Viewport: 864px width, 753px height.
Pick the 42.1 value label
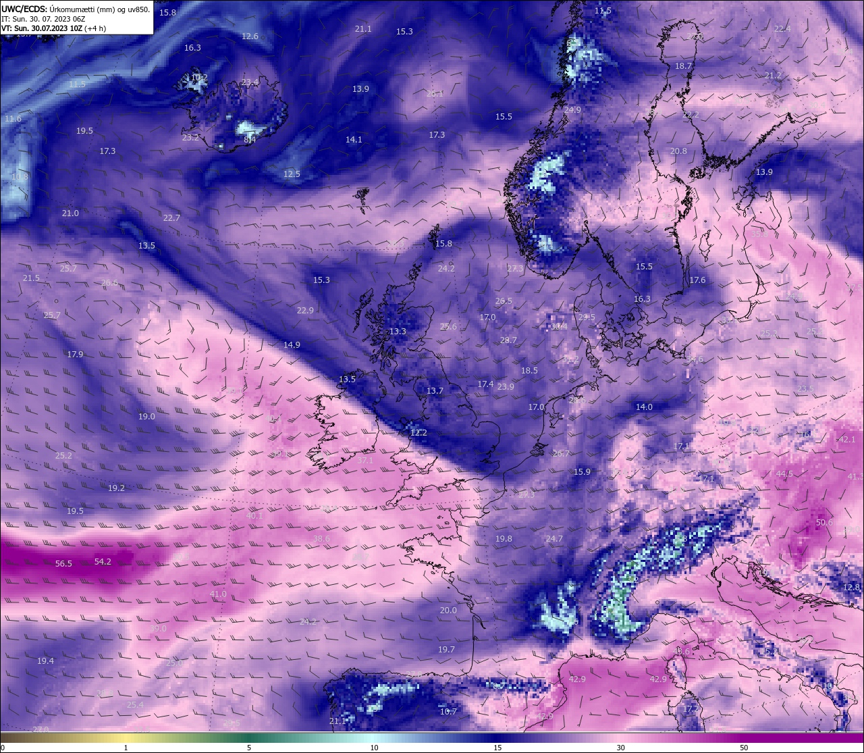click(846, 440)
